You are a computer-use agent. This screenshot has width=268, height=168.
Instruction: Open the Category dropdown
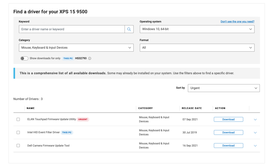(76, 48)
